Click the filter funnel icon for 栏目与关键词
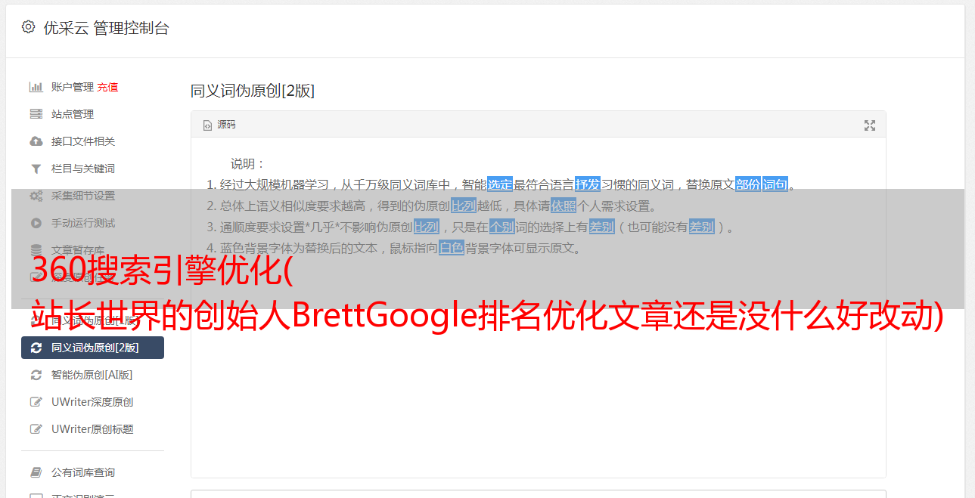The width and height of the screenshot is (975, 498). point(36,169)
